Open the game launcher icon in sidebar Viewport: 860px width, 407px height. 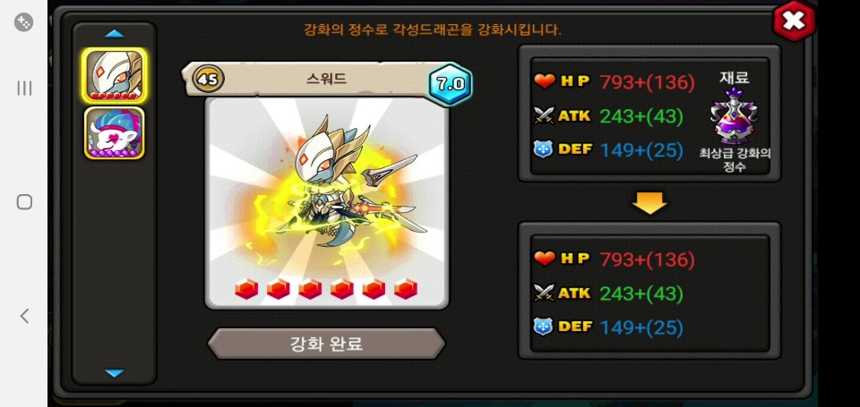pos(23,22)
